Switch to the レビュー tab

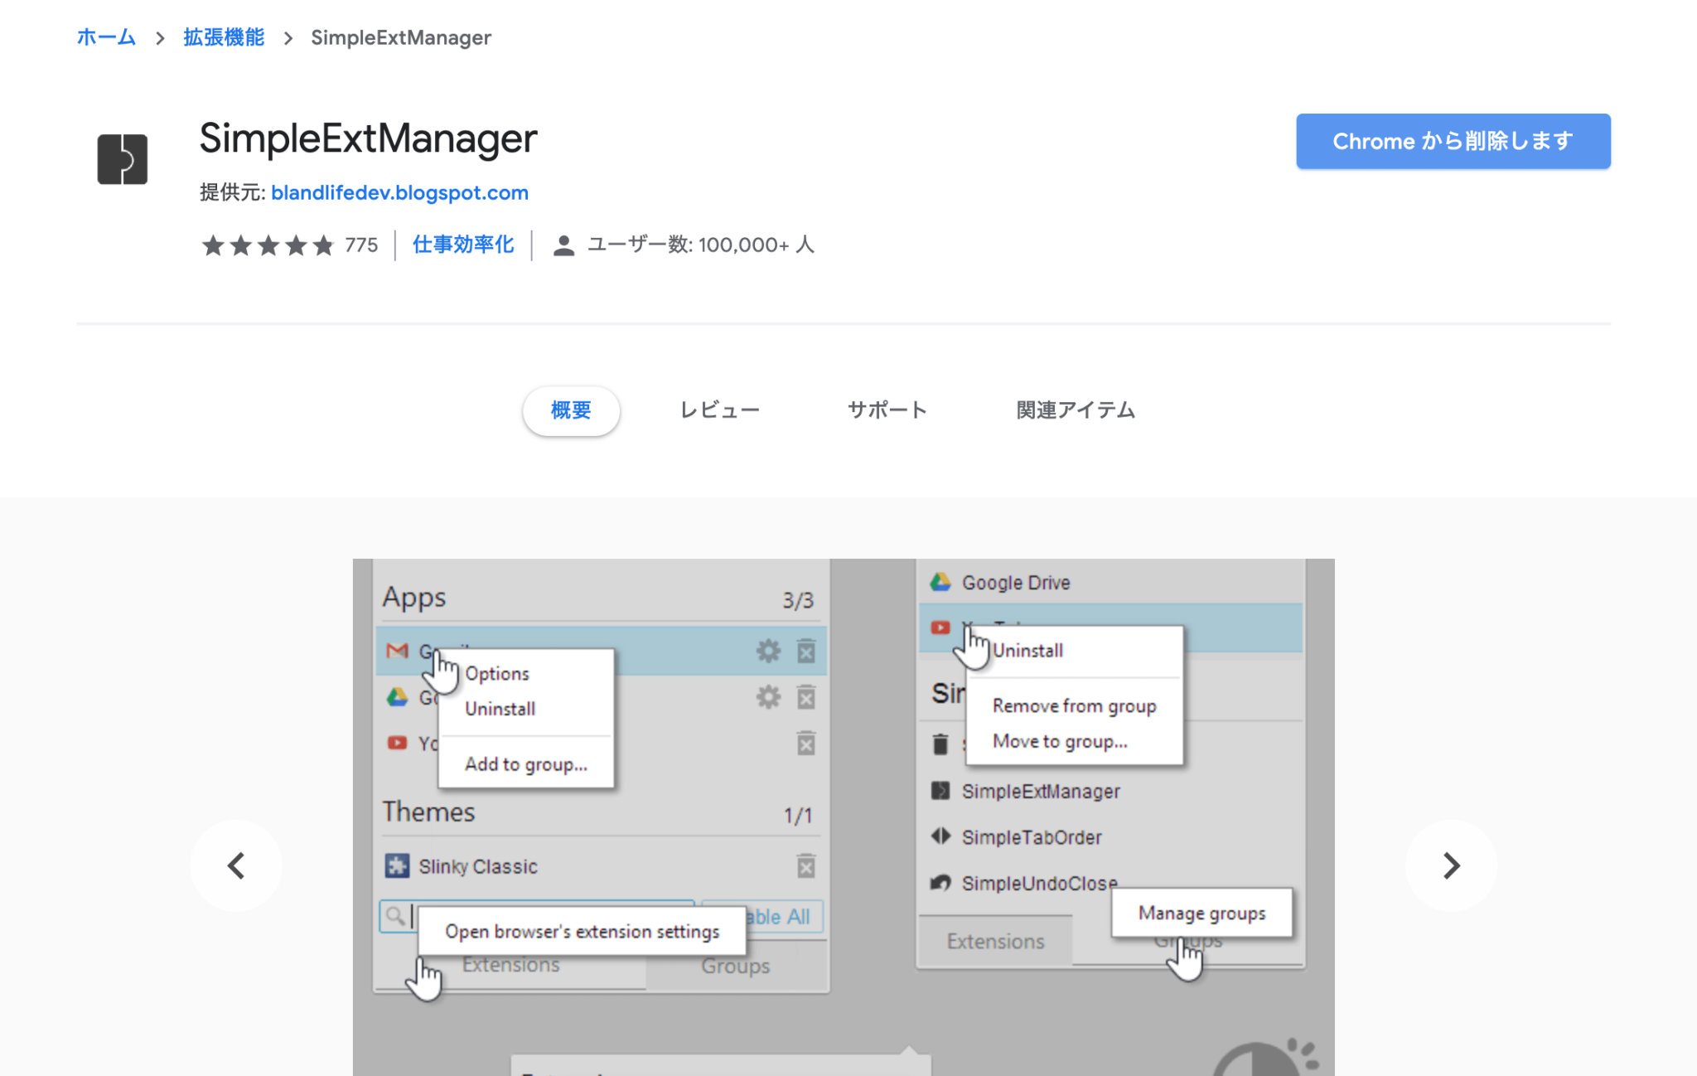pos(718,410)
